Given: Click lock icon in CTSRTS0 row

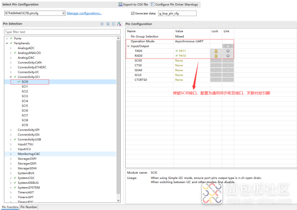Looking at the screenshot, I should 216,80.
